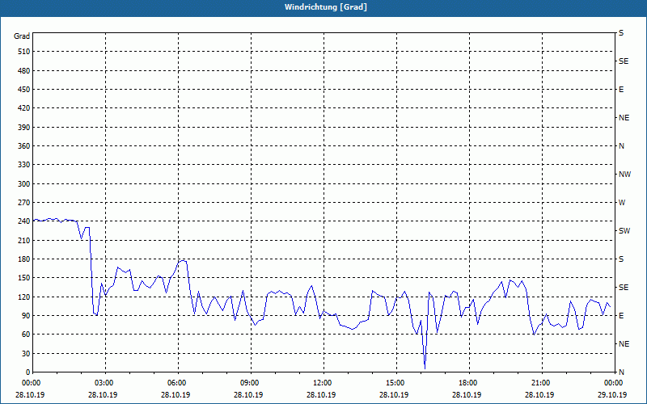Select the 390 y-axis value
647x404 pixels.
(x=24, y=128)
